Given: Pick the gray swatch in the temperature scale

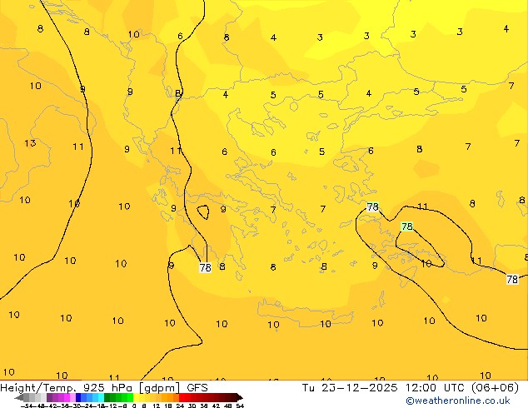Looking at the screenshot, I should [26, 397].
